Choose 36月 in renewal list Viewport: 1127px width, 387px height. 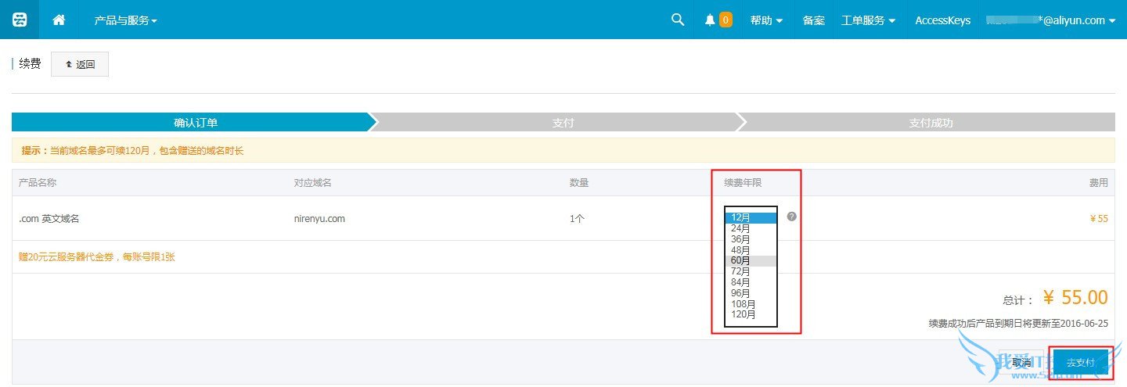(751, 239)
